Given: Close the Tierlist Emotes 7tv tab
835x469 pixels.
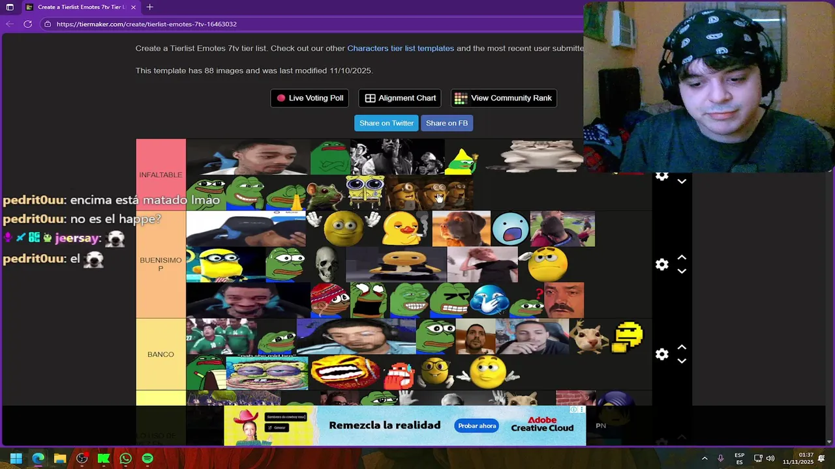Looking at the screenshot, I should click(133, 7).
